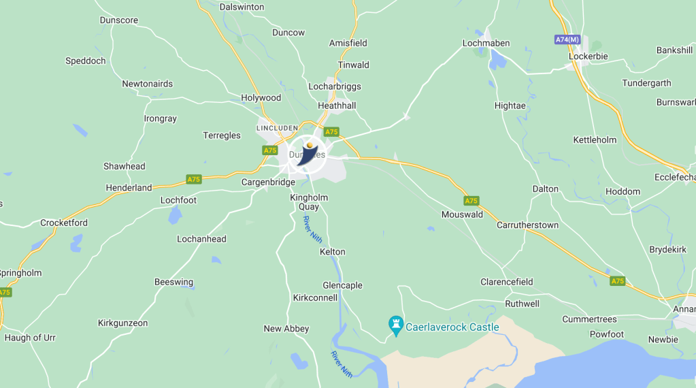Click the Cummertrees village label

coord(589,319)
